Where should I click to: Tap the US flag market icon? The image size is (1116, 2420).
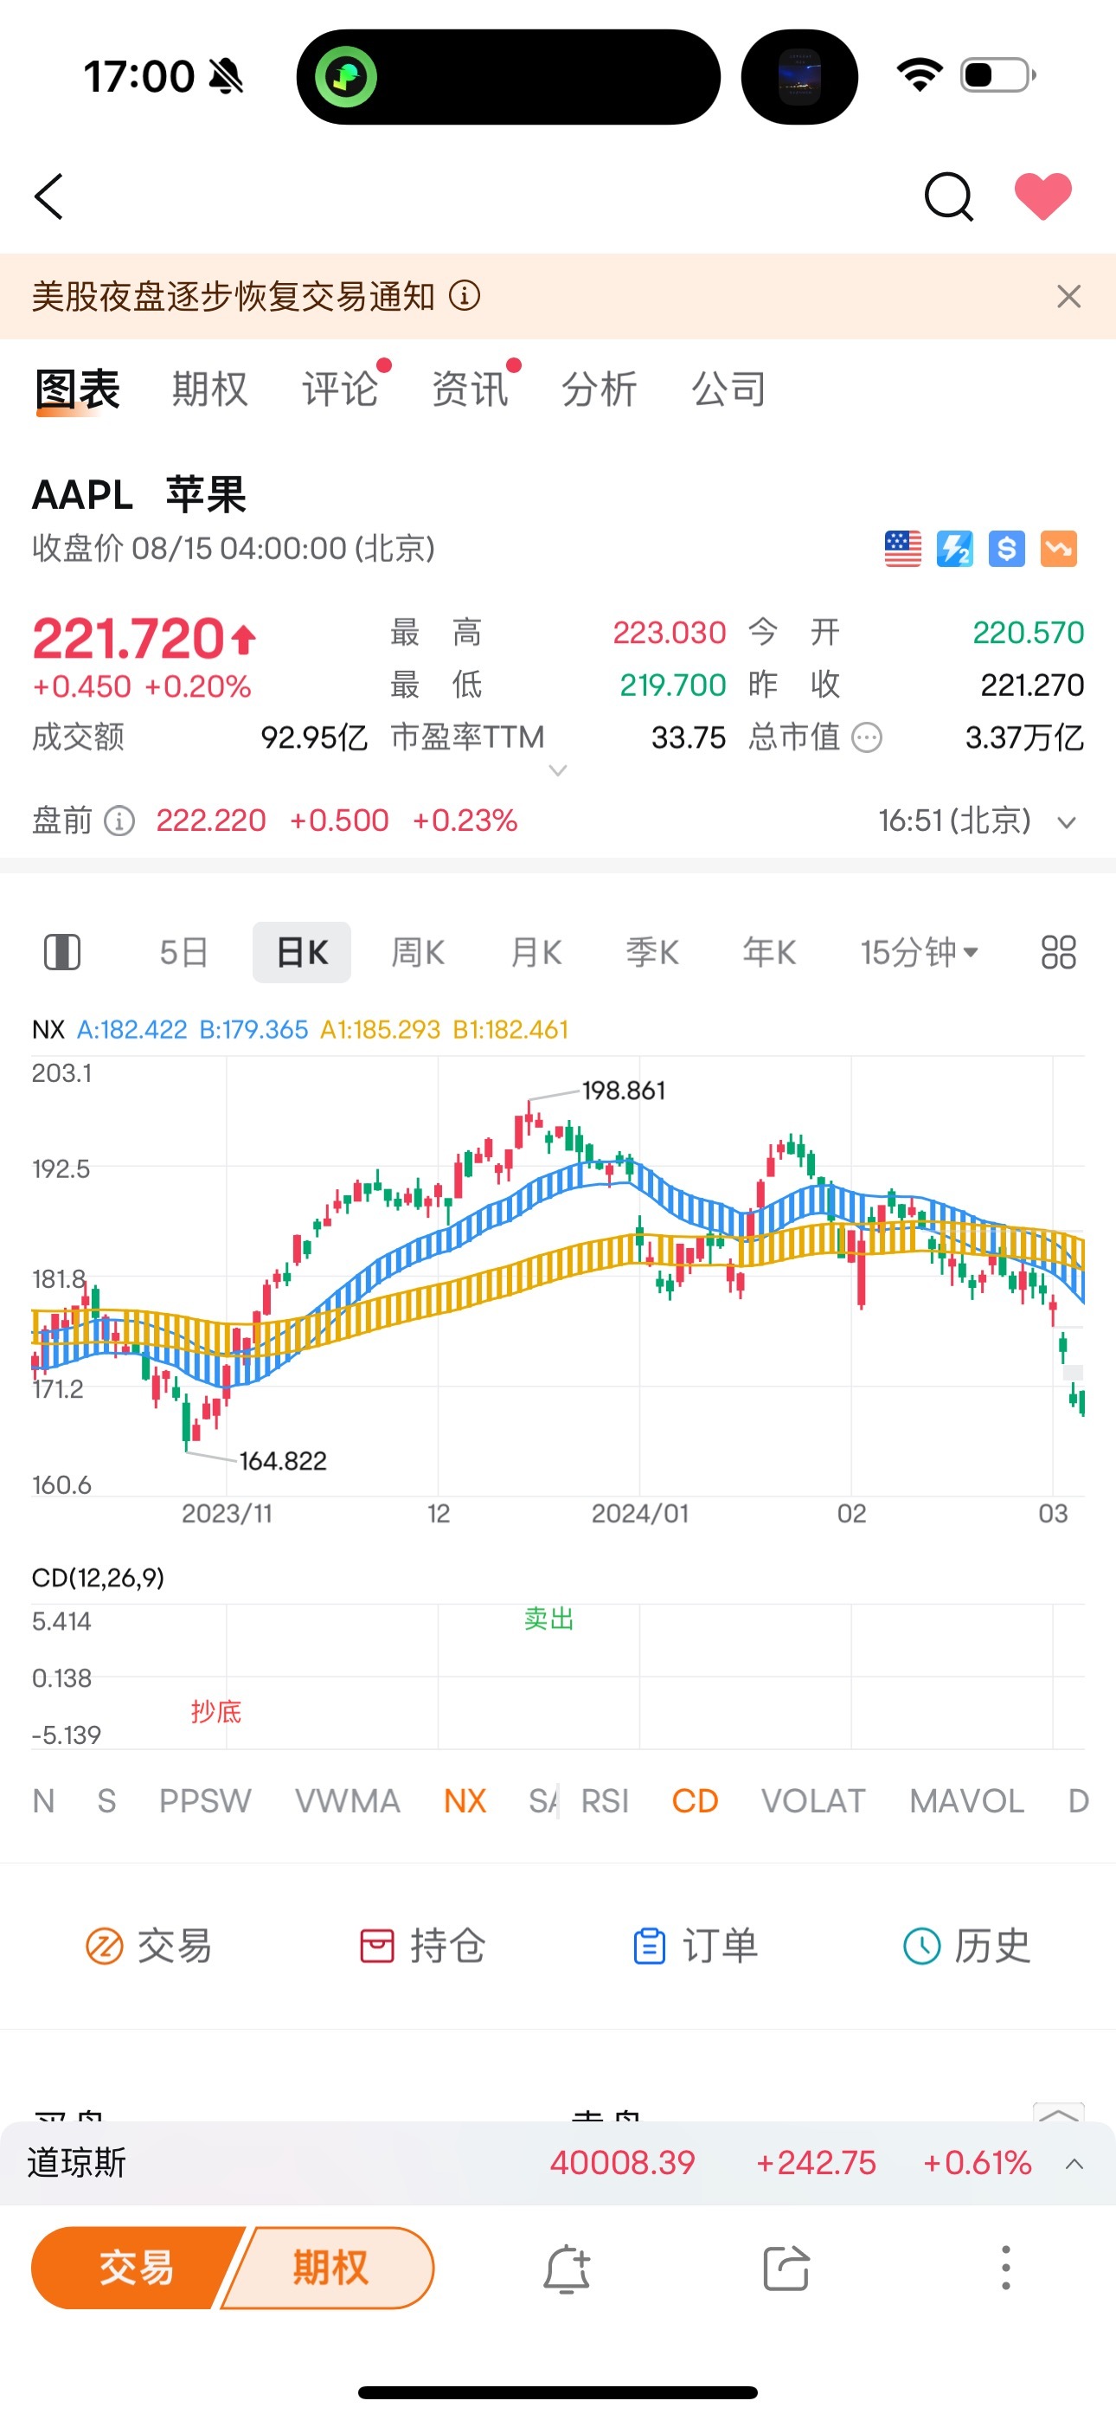tap(903, 549)
